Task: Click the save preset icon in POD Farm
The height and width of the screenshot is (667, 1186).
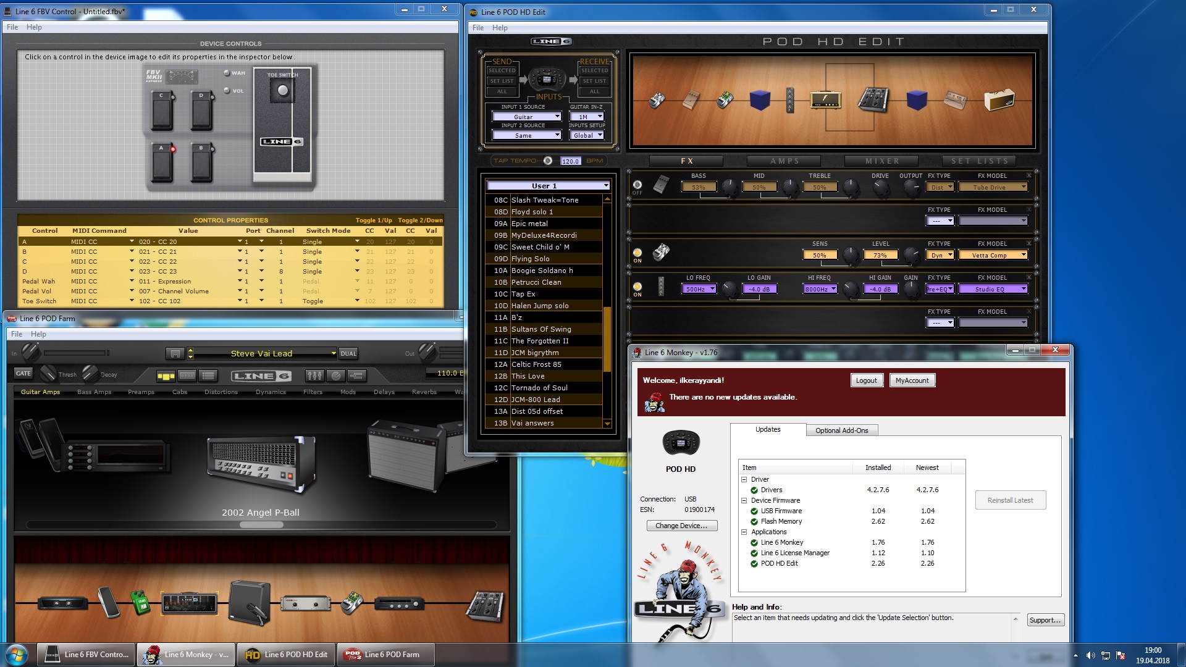Action: point(175,354)
